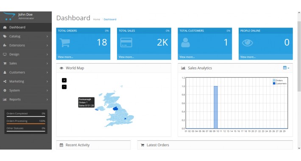
Task: Go to the Home breadcrumb link
Action: [x=97, y=19]
